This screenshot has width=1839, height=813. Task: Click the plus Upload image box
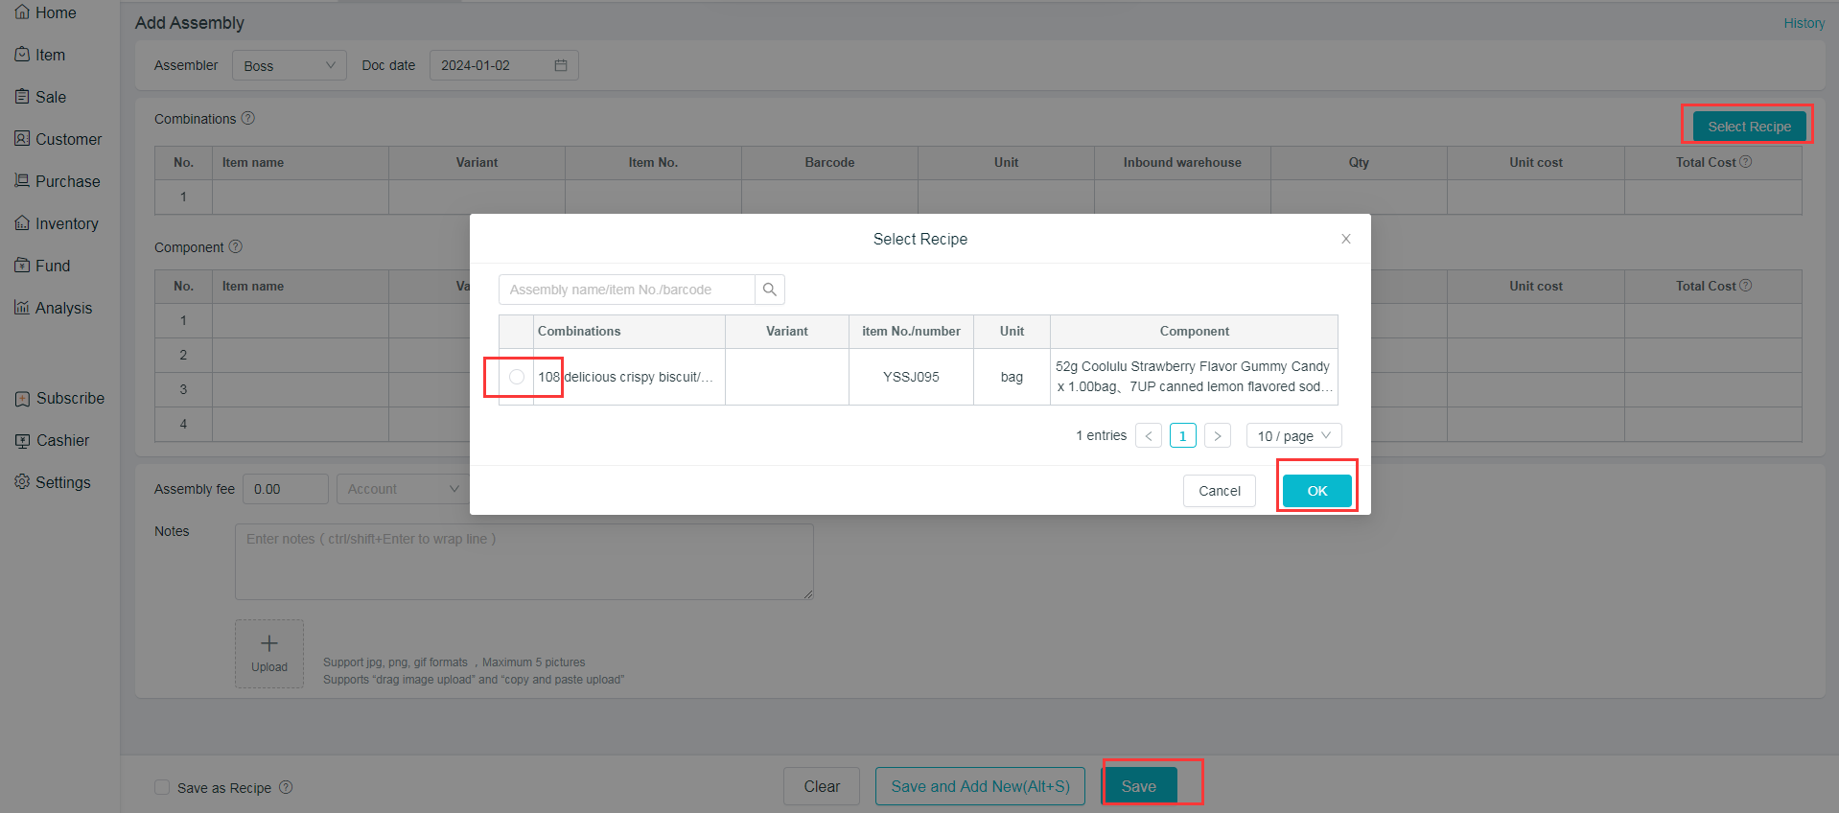pos(269,653)
